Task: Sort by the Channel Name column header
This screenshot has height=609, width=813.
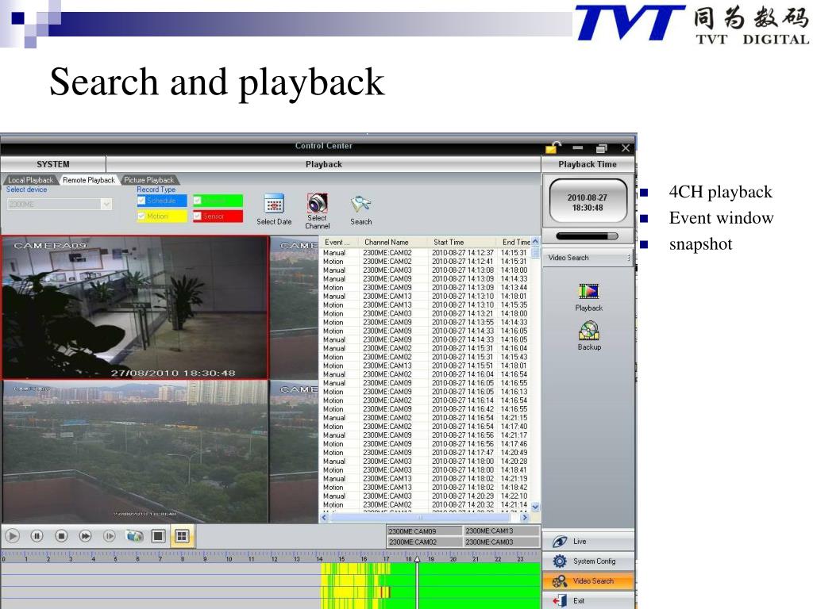Action: point(393,242)
